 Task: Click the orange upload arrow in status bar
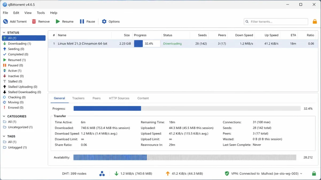[168, 174]
